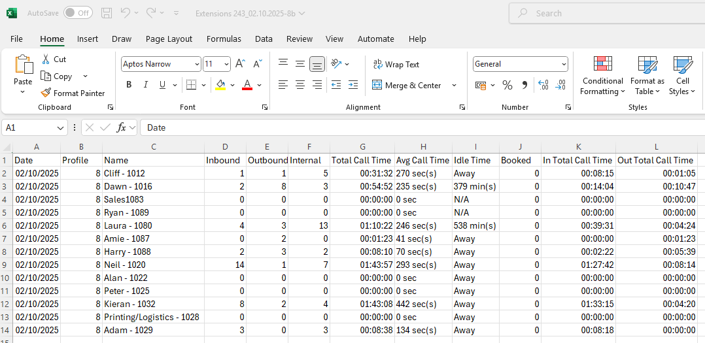Open the Formulas ribbon tab
Image resolution: width=705 pixels, height=343 pixels.
pos(224,39)
